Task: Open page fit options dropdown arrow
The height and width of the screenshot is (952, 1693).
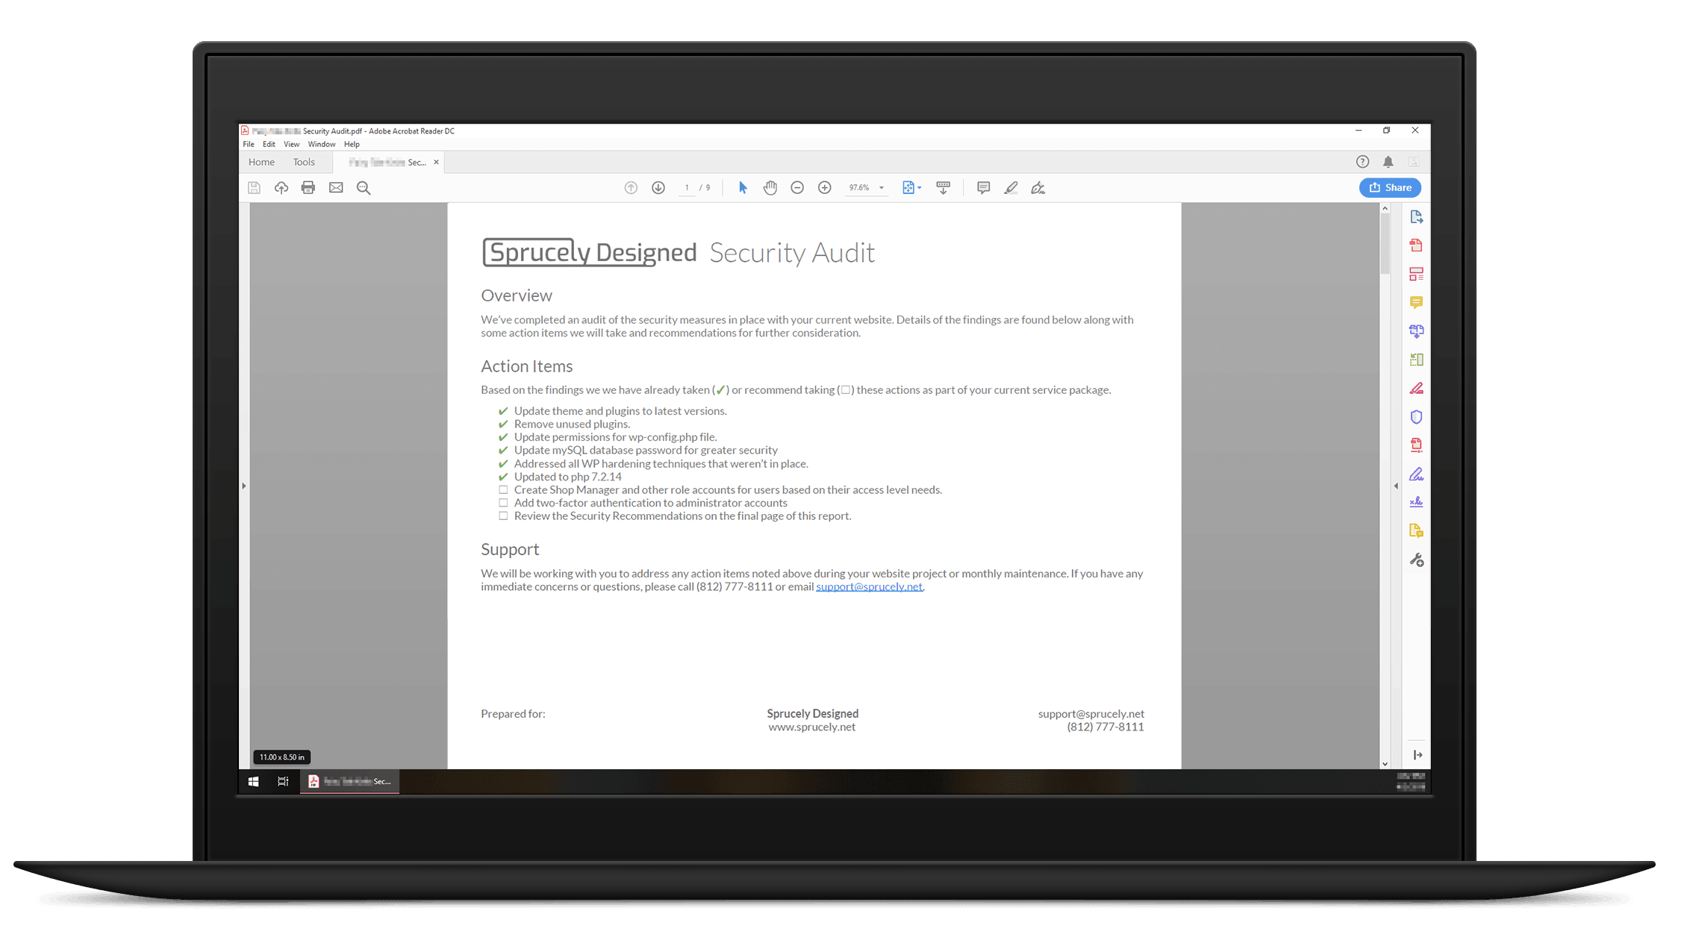Action: [920, 188]
